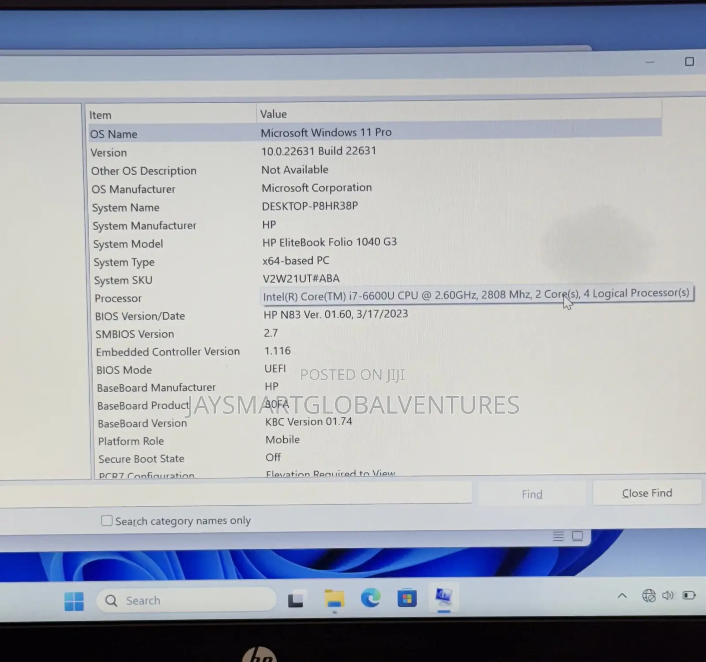The height and width of the screenshot is (662, 706).
Task: Click the taskbar Search box
Action: coord(187,600)
